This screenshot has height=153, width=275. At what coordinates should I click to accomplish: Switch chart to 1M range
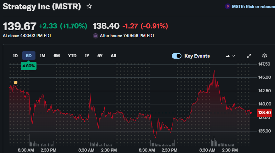click(x=42, y=56)
